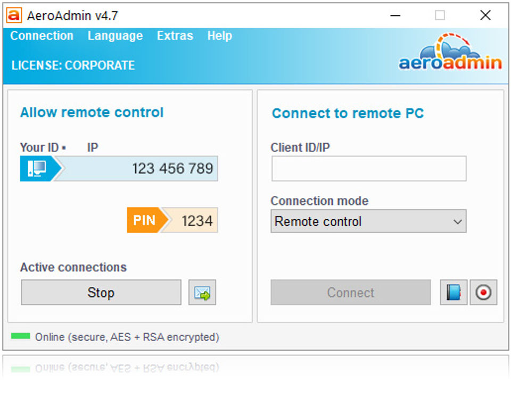Click the send invitation email icon
The image size is (511, 398).
[x=202, y=292]
